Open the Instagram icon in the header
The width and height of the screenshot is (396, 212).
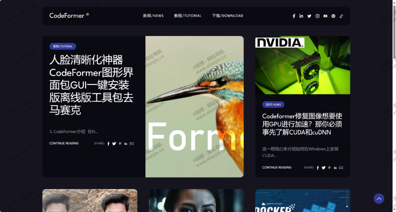tap(318, 16)
